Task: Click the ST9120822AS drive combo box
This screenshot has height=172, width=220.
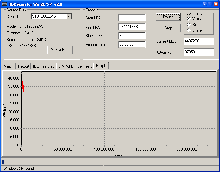Action: tap(51, 16)
